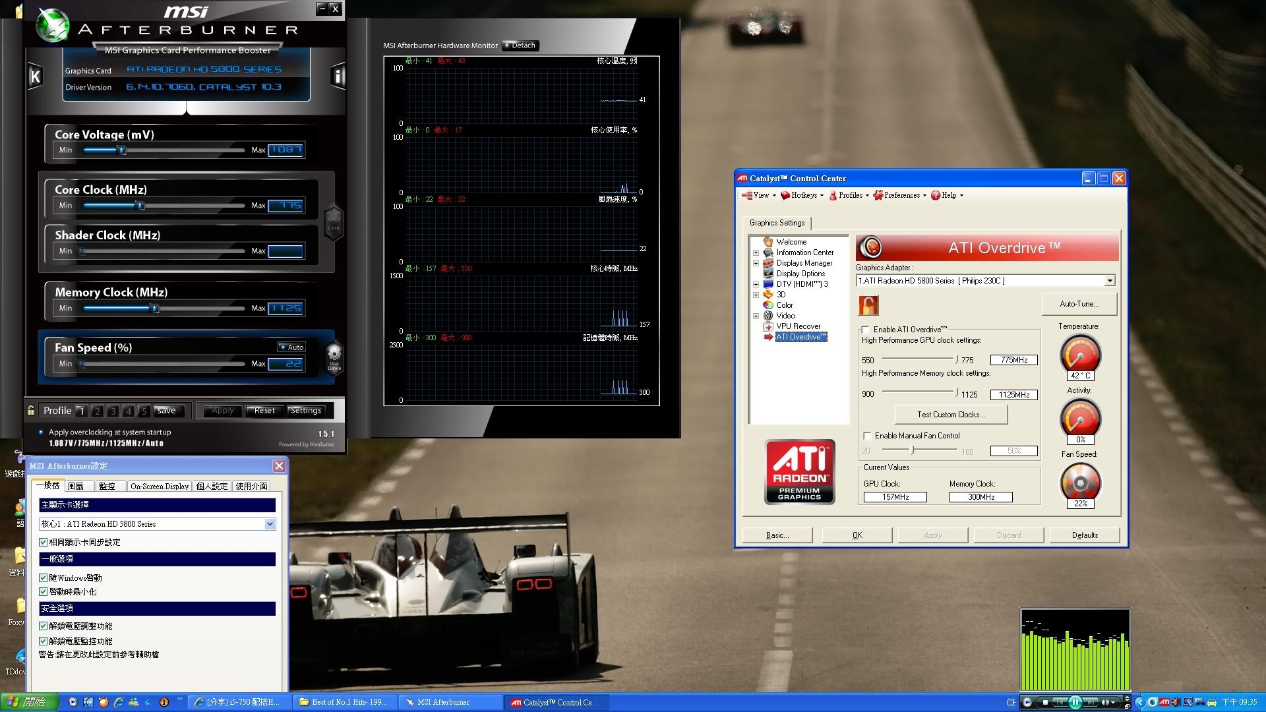Image resolution: width=1266 pixels, height=712 pixels.
Task: Click the ATI Overdrive unlock padlock icon
Action: pyautogui.click(x=868, y=305)
